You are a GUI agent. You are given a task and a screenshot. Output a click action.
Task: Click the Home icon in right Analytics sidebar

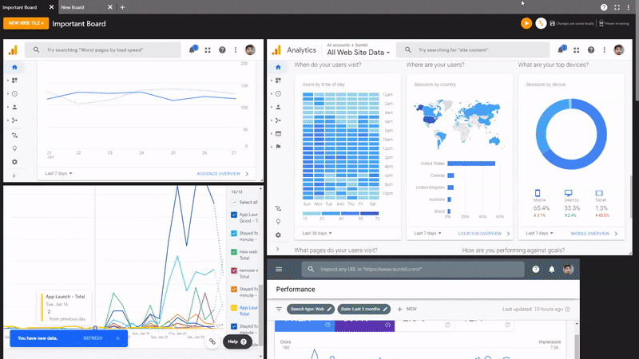click(278, 67)
